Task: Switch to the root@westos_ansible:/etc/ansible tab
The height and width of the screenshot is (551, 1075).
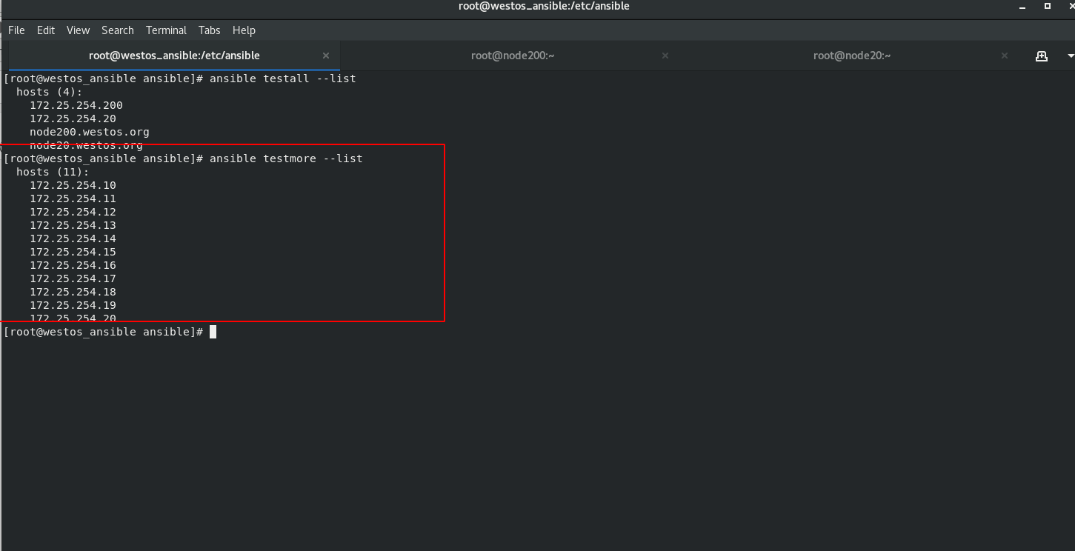Action: [x=174, y=56]
